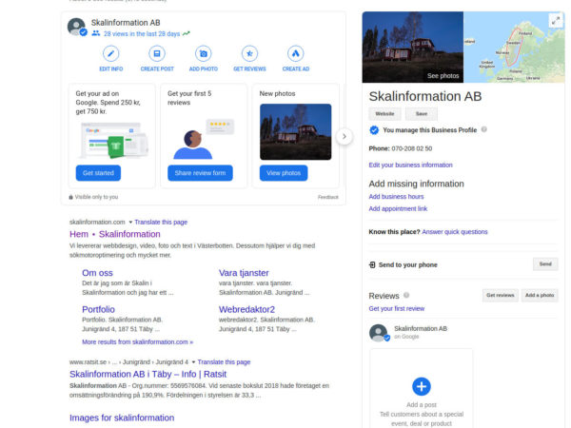Click the Skalinformation AB panel heading
The width and height of the screenshot is (571, 428).
425,96
